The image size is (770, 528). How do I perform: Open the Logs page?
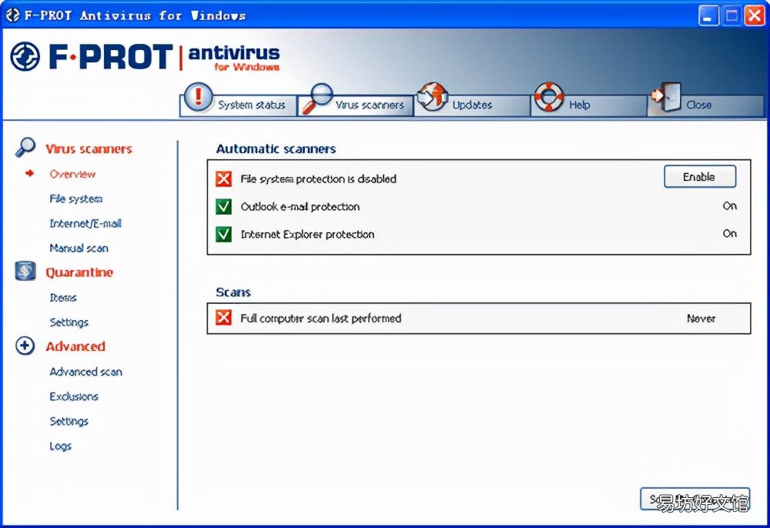pos(60,446)
